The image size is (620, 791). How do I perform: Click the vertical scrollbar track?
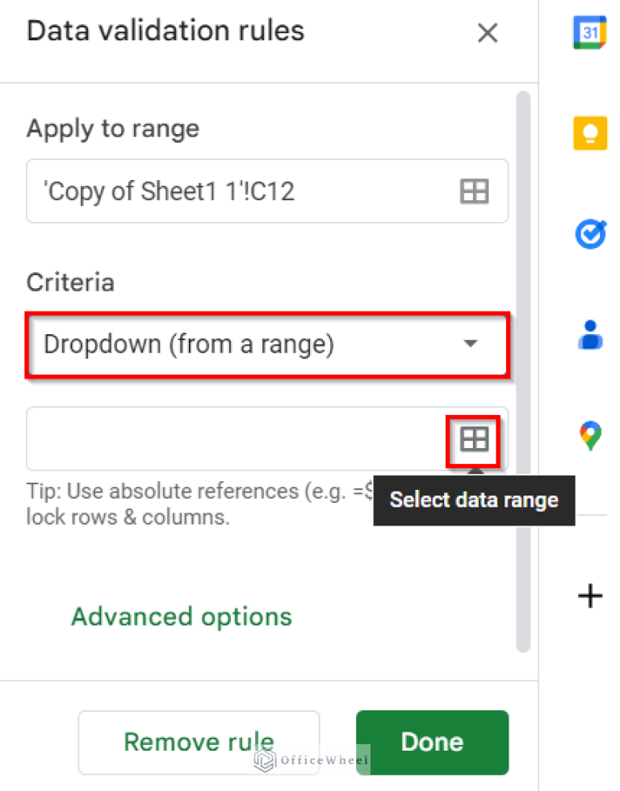pos(522,323)
